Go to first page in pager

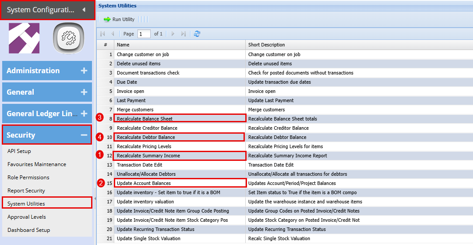coord(103,34)
